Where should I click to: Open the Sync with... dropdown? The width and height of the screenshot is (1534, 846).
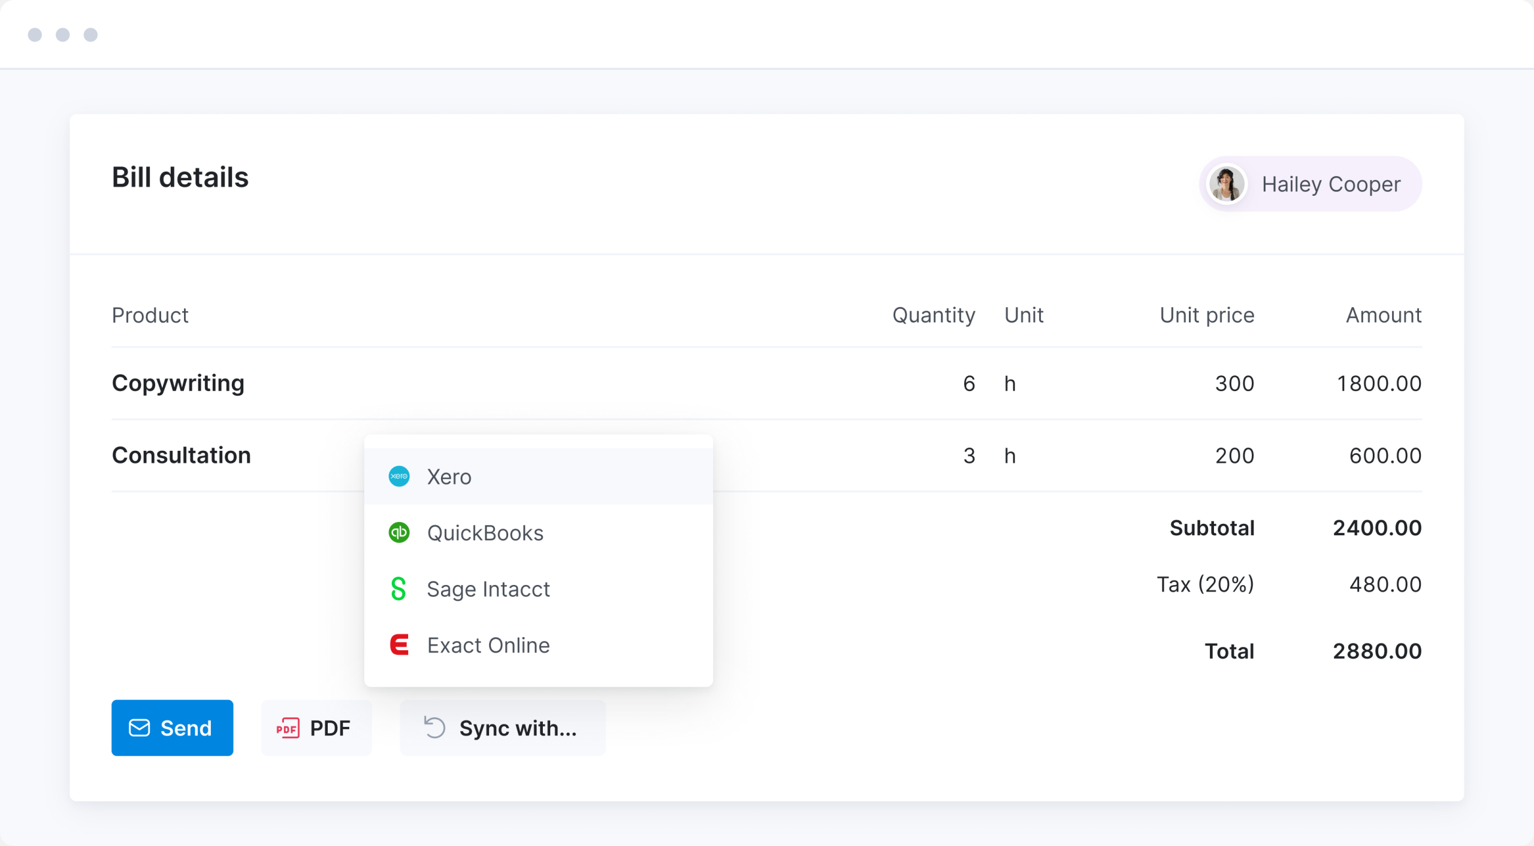coord(503,728)
